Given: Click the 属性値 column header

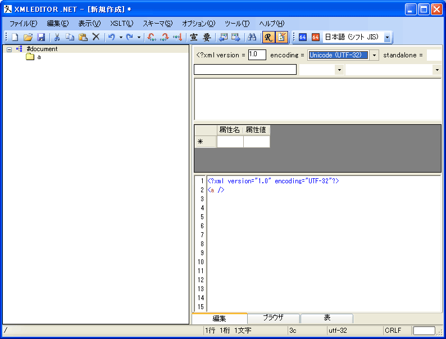Looking at the screenshot, I should click(x=256, y=130).
